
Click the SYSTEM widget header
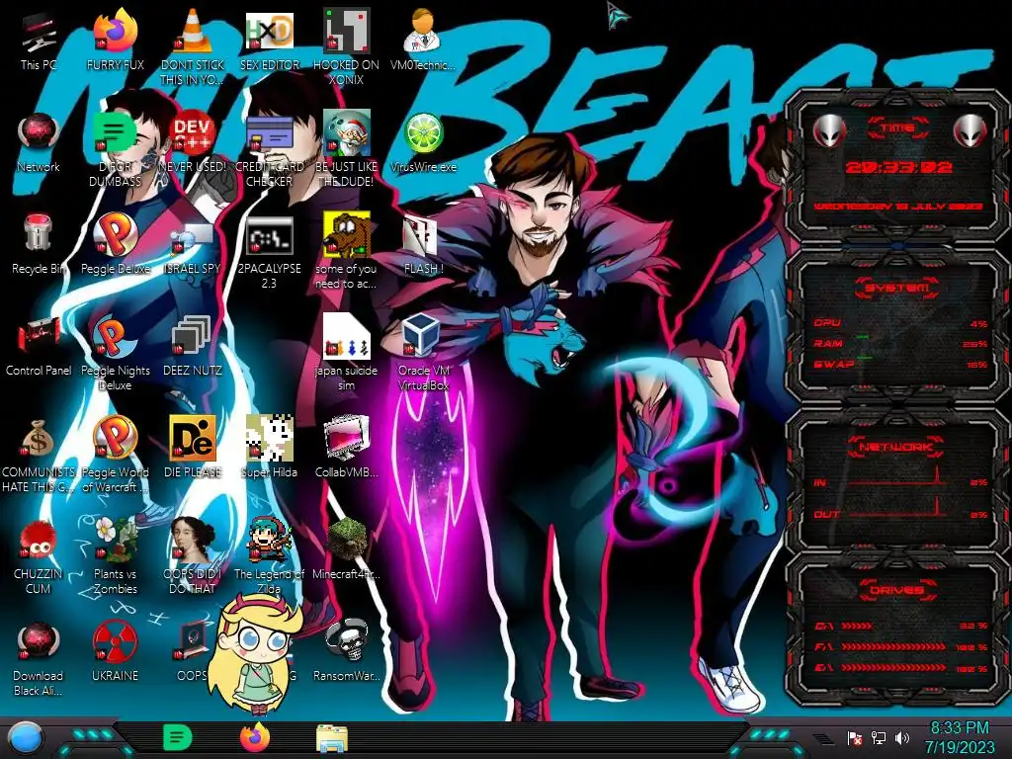coord(897,288)
